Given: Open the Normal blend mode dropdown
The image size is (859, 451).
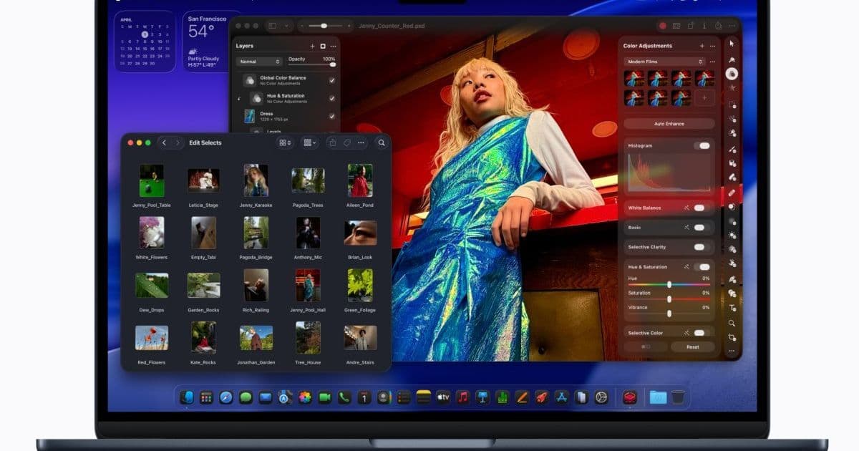Looking at the screenshot, I should click(x=259, y=62).
